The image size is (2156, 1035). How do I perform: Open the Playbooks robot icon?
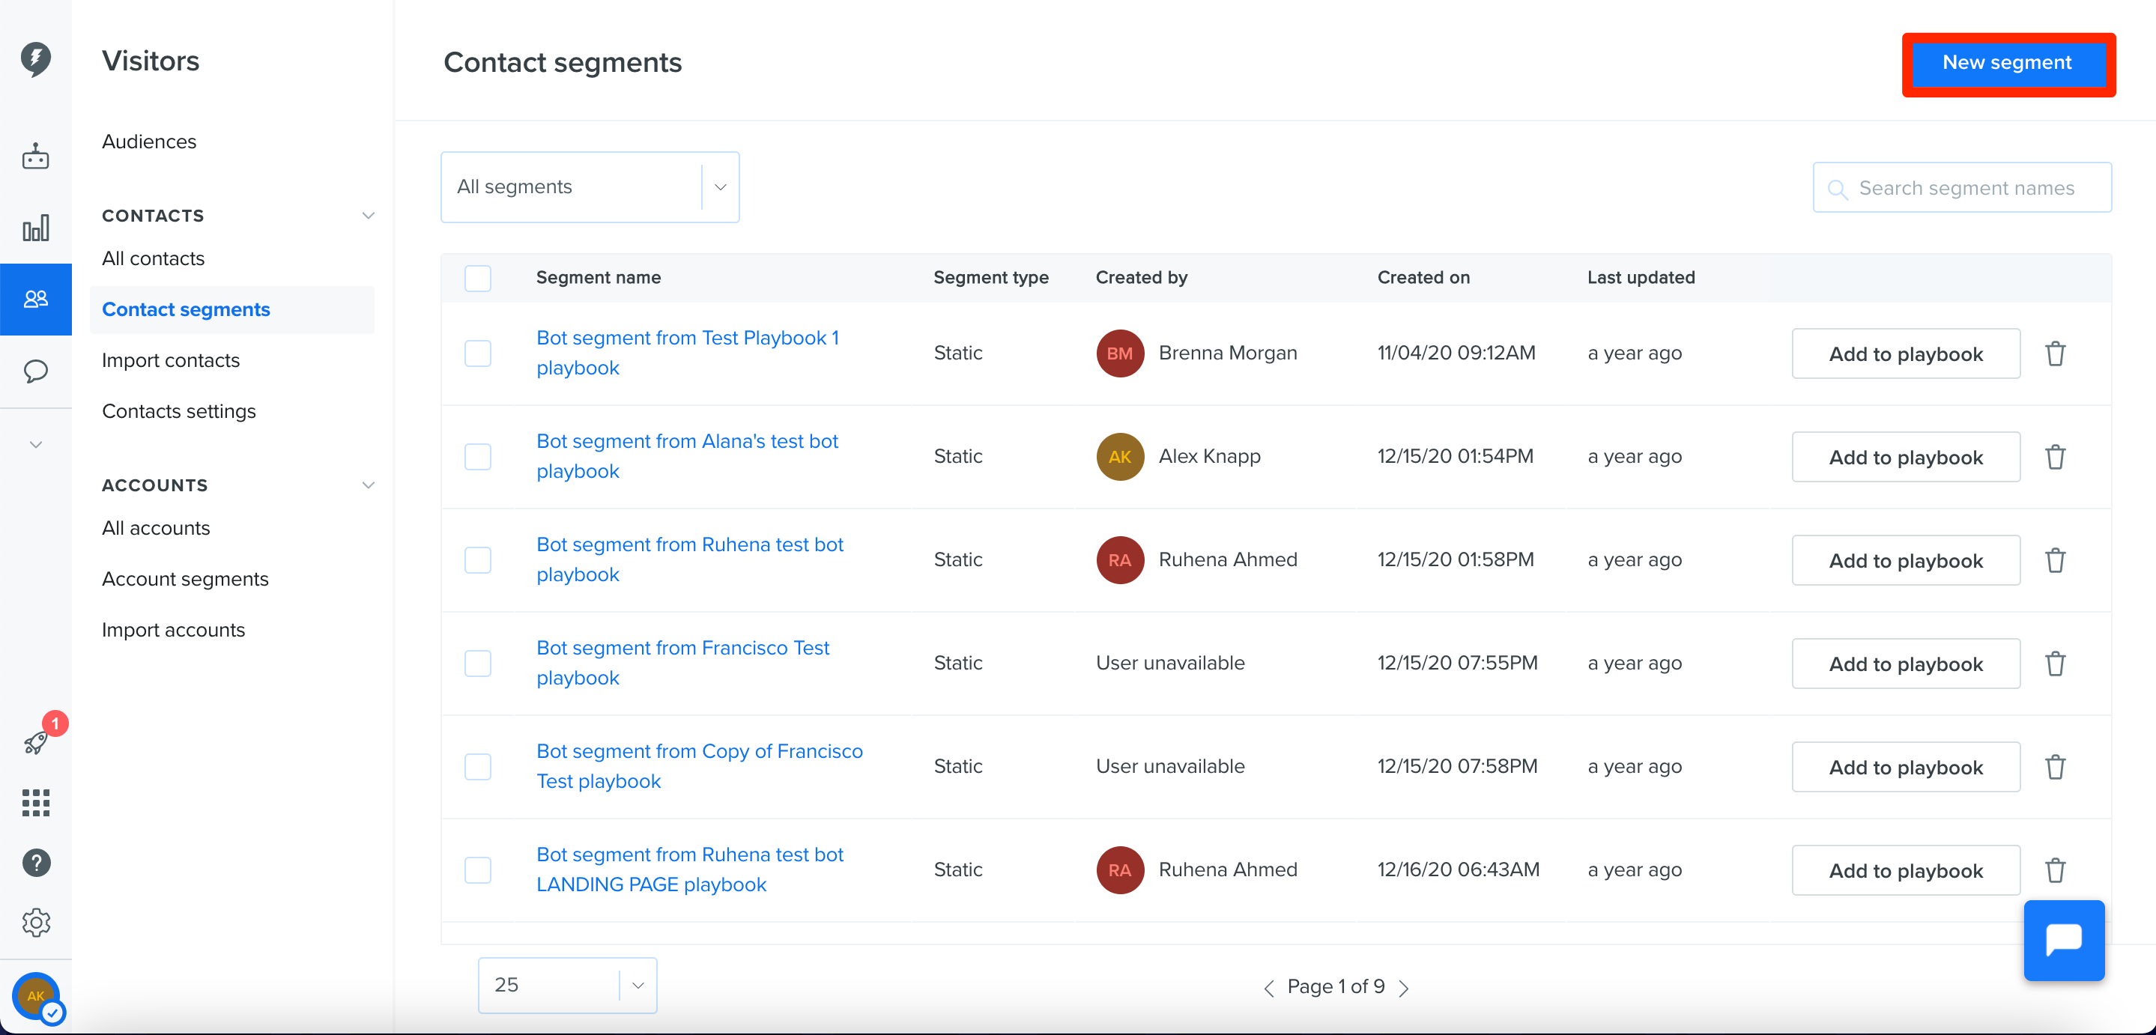35,157
